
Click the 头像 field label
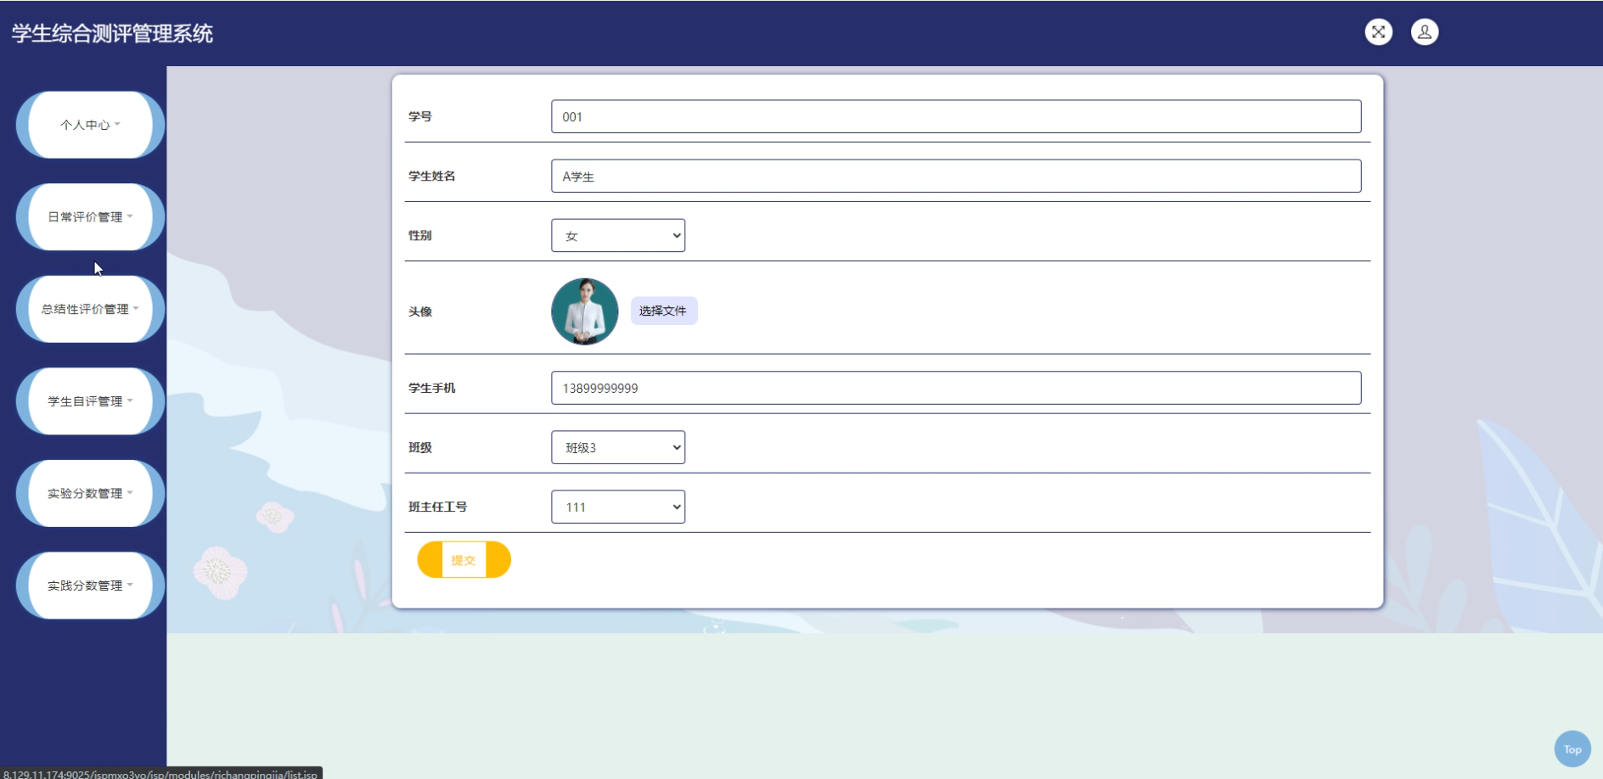420,311
